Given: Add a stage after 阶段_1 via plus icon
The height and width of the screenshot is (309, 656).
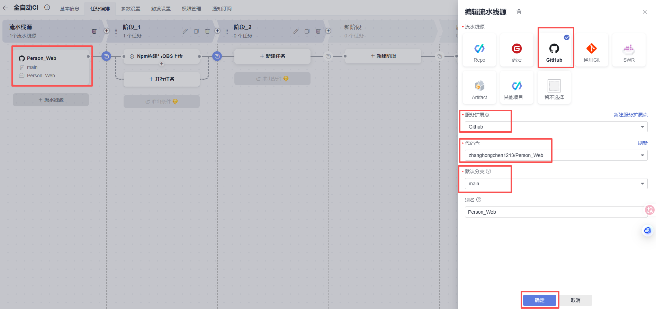Looking at the screenshot, I should click(217, 31).
